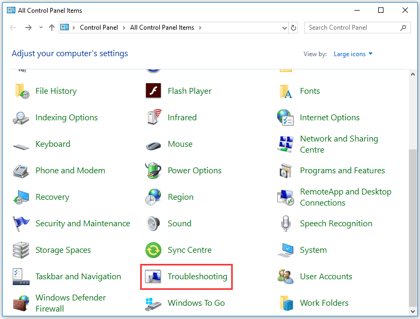Open the Troubleshooting icon
The width and height of the screenshot is (420, 319).
(x=153, y=277)
